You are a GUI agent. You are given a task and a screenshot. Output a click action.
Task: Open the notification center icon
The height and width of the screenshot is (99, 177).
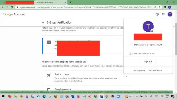173,96
